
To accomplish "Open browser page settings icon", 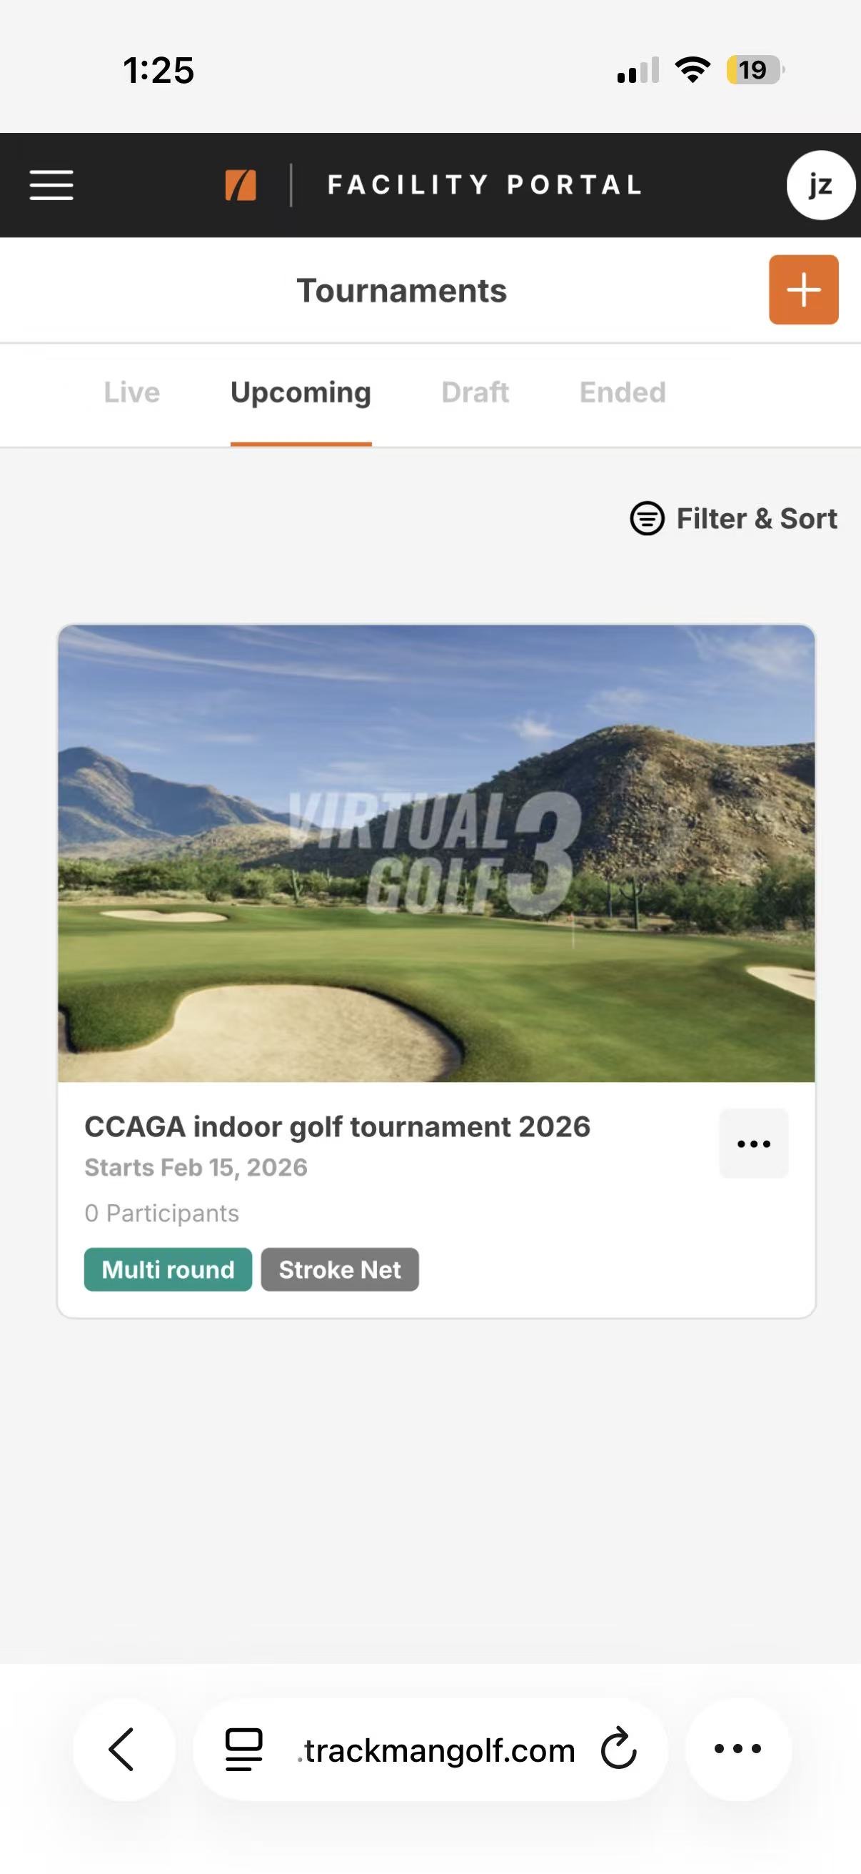I will [x=243, y=1749].
